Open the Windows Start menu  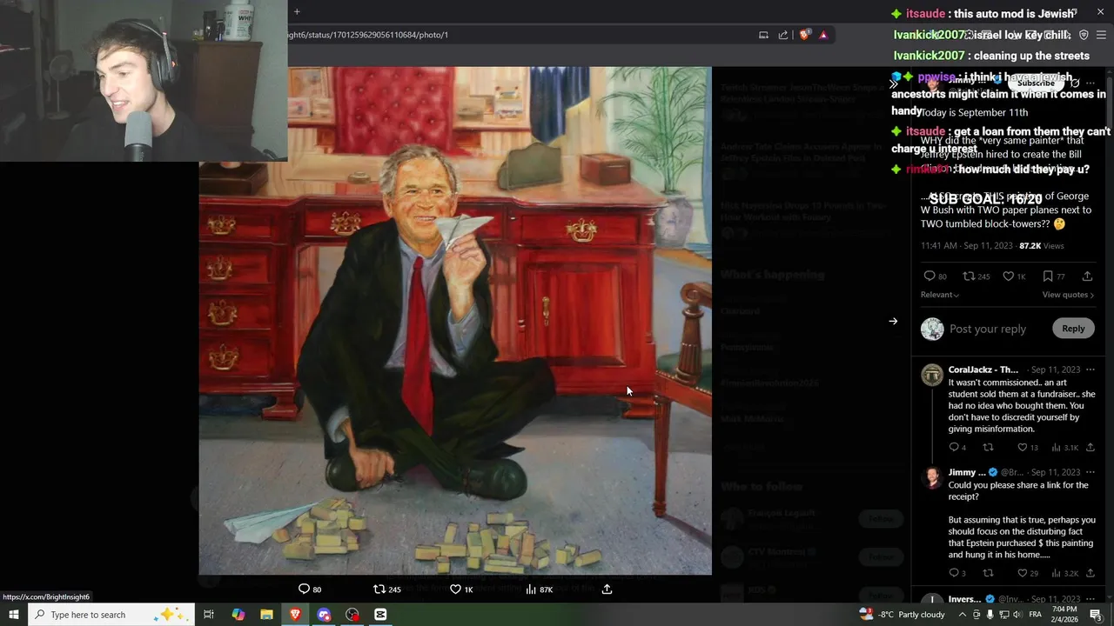click(x=13, y=615)
